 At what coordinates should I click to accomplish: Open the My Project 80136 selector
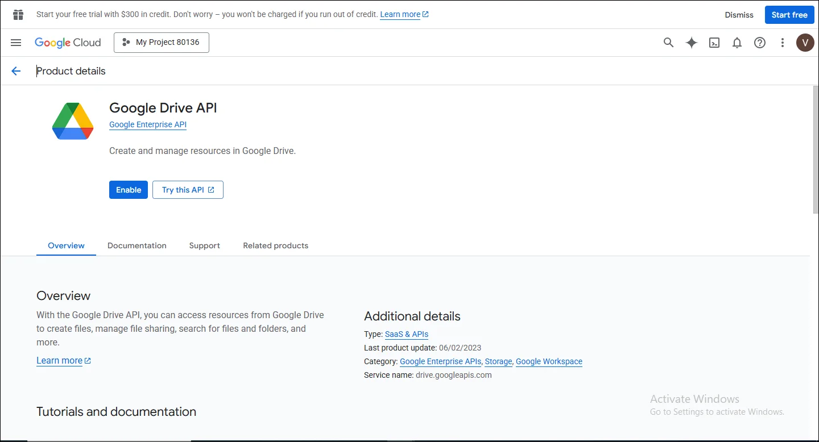point(162,43)
